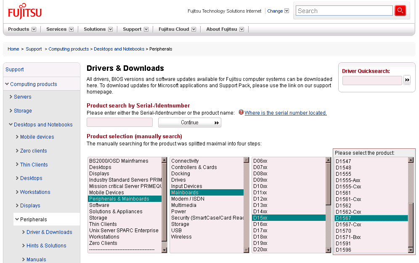Open the Support menu in navigation bar

[132, 30]
